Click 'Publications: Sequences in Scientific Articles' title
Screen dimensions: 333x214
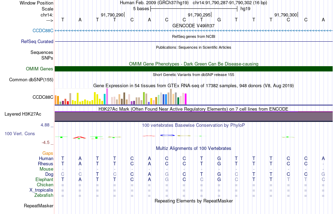(193, 47)
